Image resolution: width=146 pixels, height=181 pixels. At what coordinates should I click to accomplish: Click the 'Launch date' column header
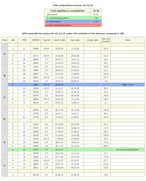click(x=60, y=40)
